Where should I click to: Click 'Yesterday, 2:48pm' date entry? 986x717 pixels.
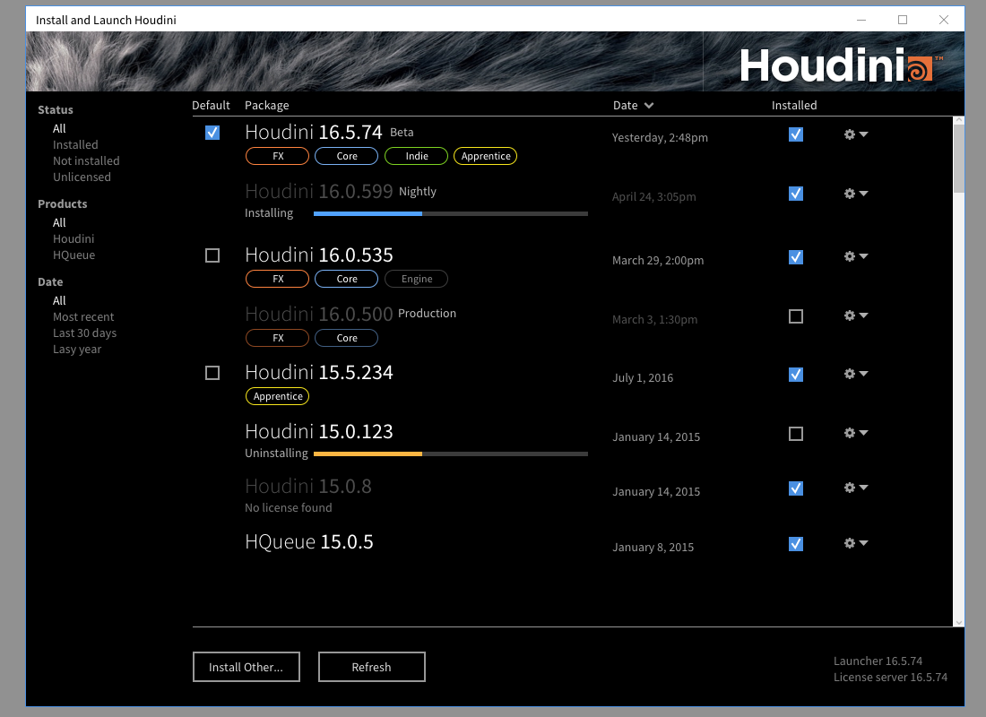coord(660,138)
